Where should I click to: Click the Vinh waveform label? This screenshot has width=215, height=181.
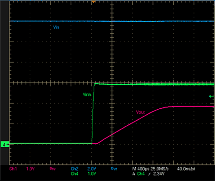[87, 94]
